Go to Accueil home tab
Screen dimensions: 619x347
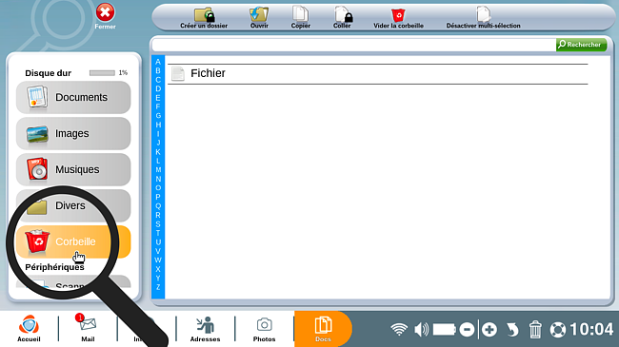click(x=29, y=329)
